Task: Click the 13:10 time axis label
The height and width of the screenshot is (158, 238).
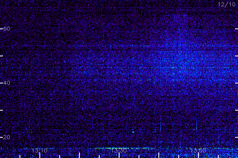Action: (x=40, y=151)
